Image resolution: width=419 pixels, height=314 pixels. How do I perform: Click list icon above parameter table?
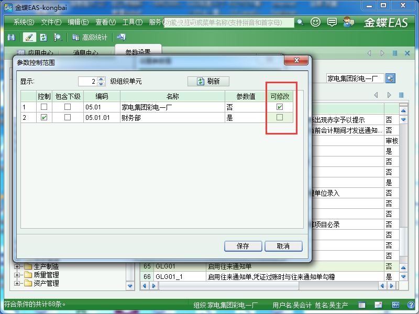401,95
